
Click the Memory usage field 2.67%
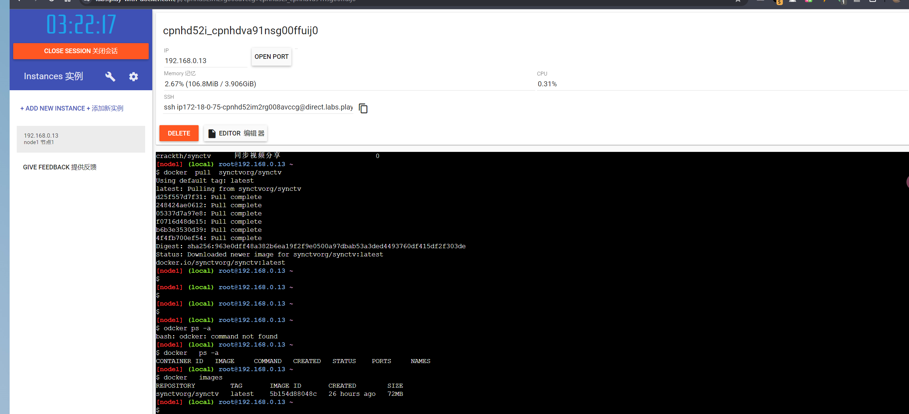pyautogui.click(x=349, y=84)
